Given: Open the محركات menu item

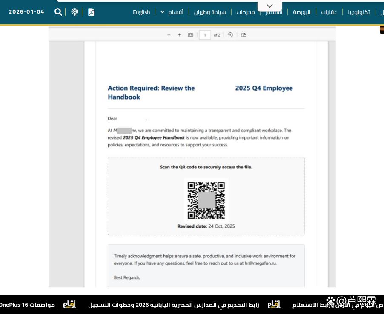Looking at the screenshot, I should click(245, 12).
